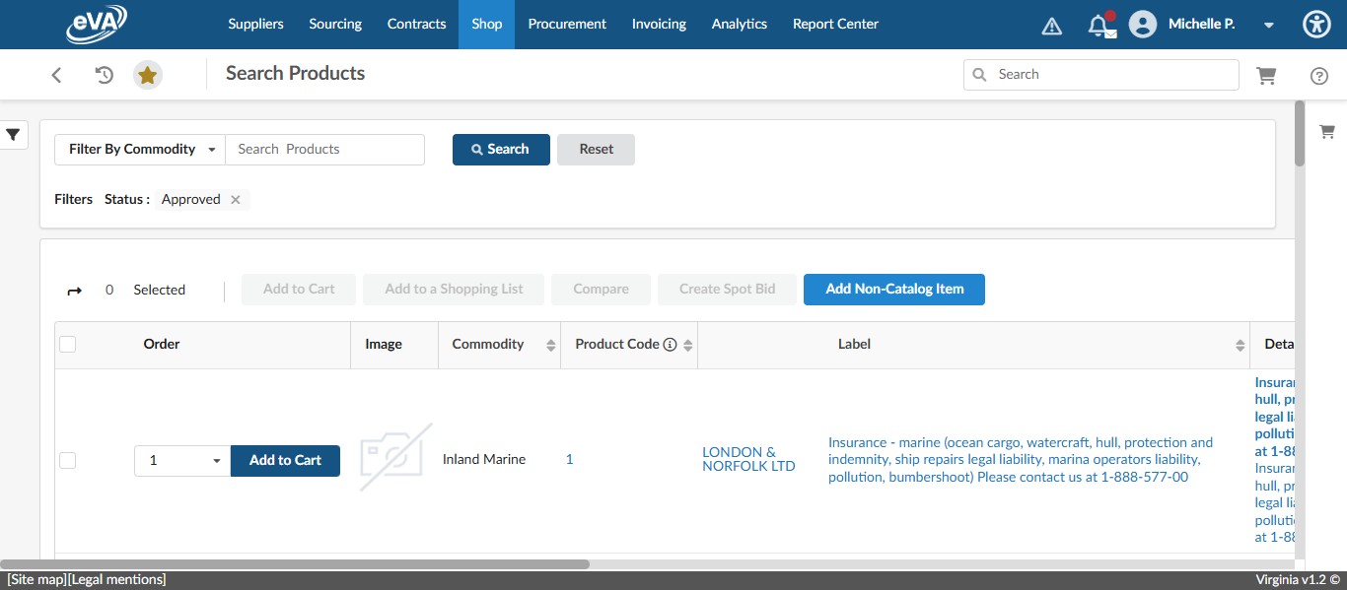Click the Search Products input field
Image resolution: width=1347 pixels, height=590 pixels.
(325, 149)
